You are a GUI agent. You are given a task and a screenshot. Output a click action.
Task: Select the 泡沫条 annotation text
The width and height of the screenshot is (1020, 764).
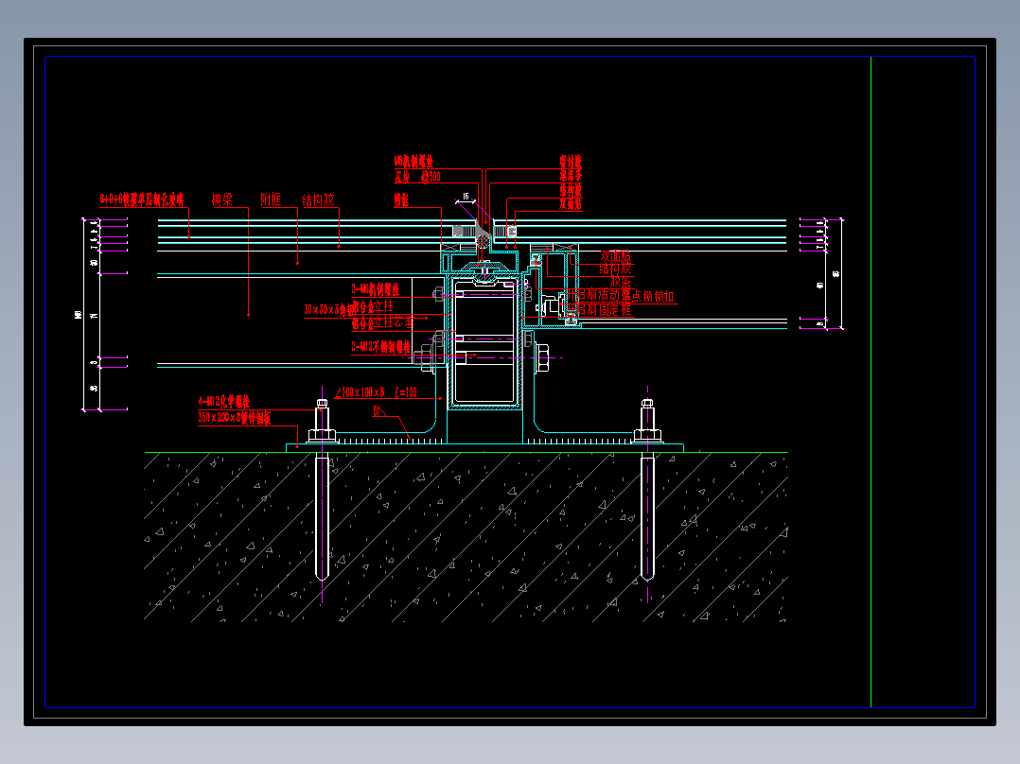click(x=571, y=176)
